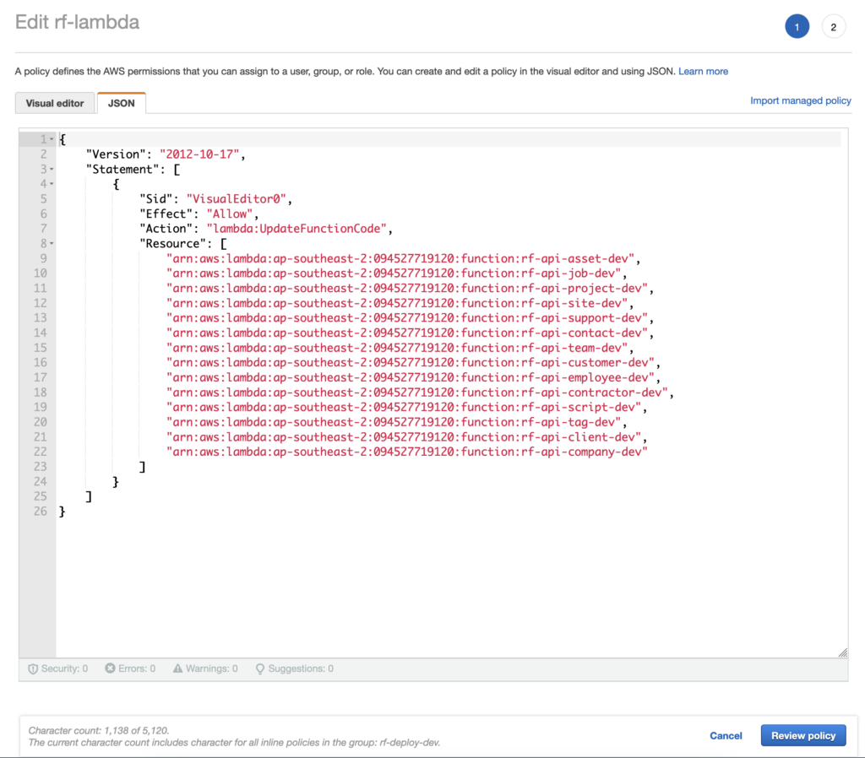Click the rf-api-job-dev ARN line

tap(394, 273)
